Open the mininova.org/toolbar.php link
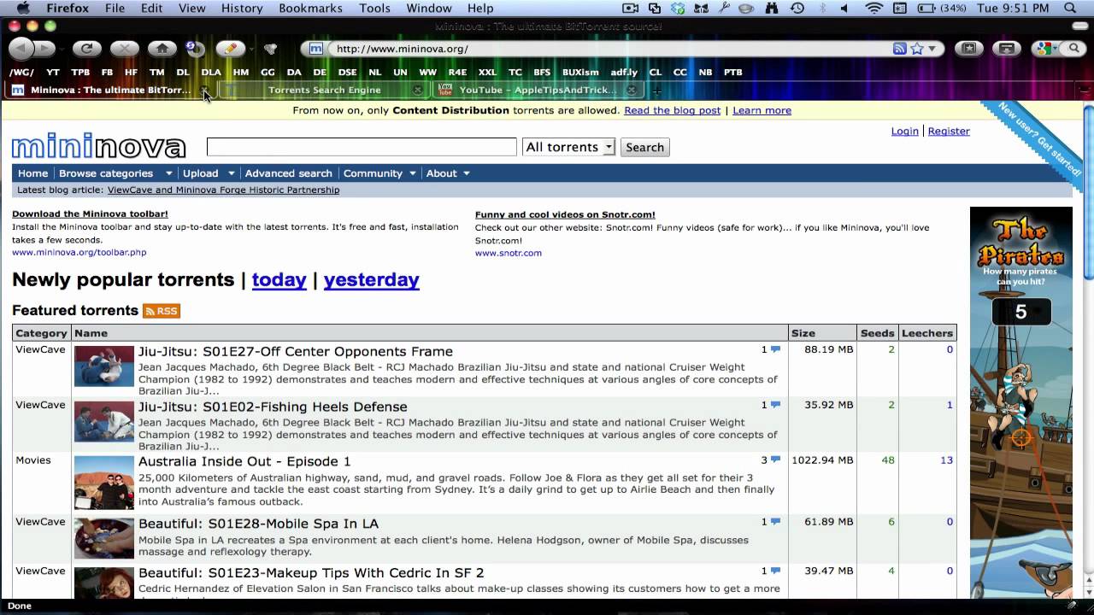 pos(79,253)
